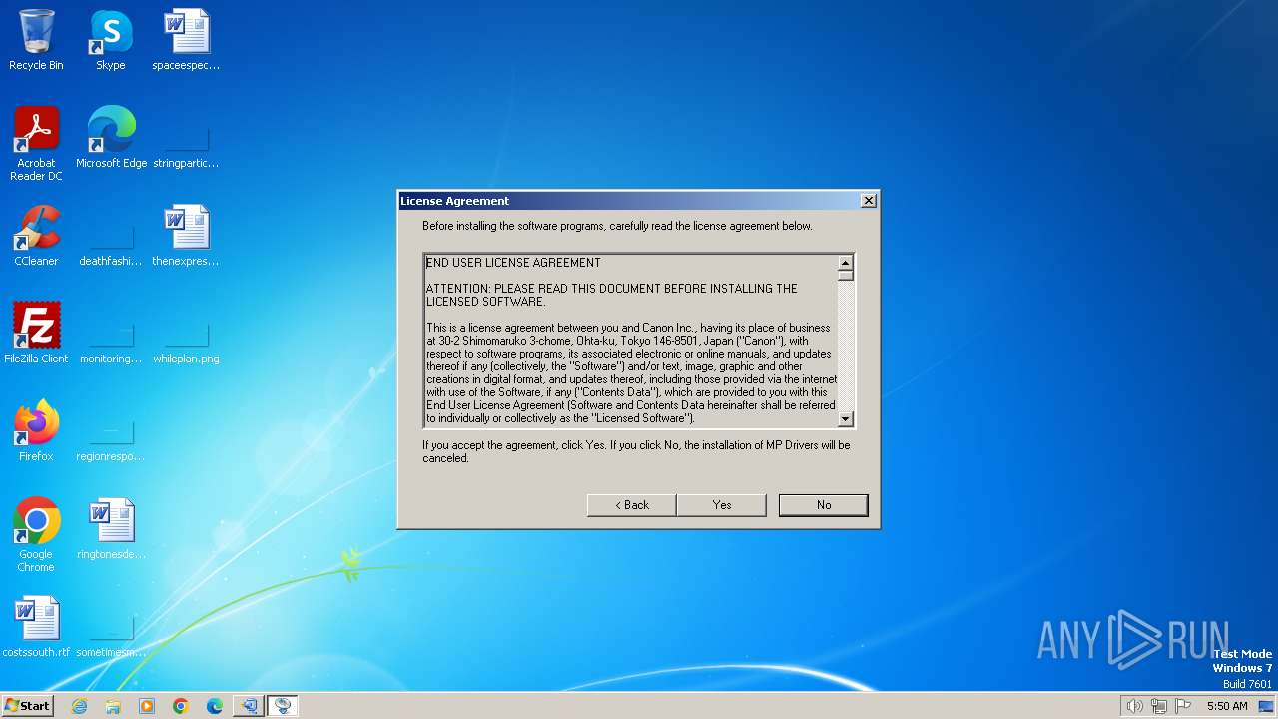The image size is (1278, 719).
Task: Click the END USER LICENSE AGREEMENT heading
Action: tap(513, 263)
